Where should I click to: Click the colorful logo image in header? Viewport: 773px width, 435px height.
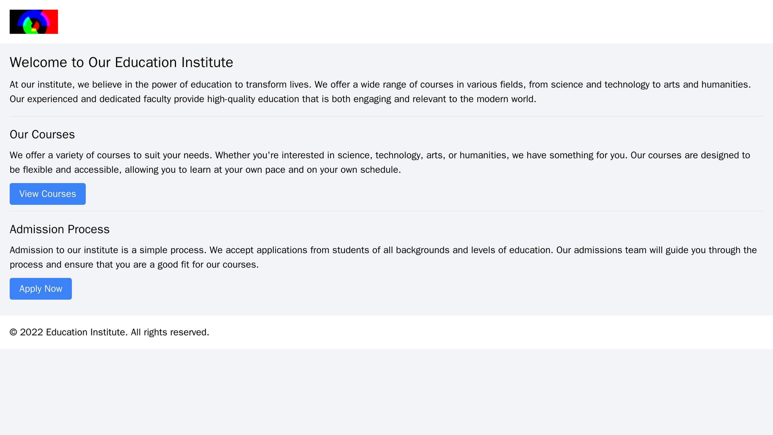point(34,22)
